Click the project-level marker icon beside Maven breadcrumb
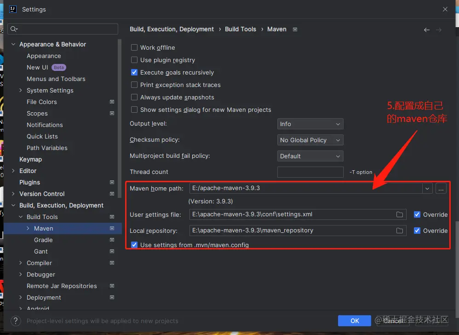This screenshot has width=459, height=335. point(295,29)
